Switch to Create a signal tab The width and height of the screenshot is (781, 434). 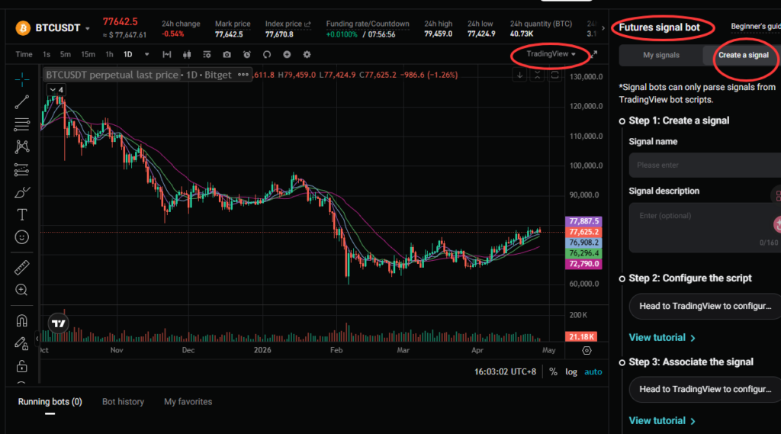point(743,56)
